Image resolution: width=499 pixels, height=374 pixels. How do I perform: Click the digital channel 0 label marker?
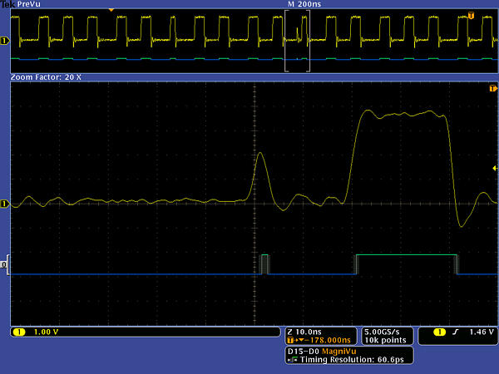(x=5, y=265)
